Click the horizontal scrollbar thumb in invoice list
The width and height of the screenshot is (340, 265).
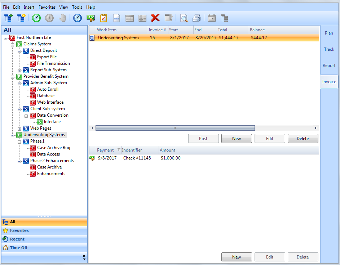pos(175,128)
